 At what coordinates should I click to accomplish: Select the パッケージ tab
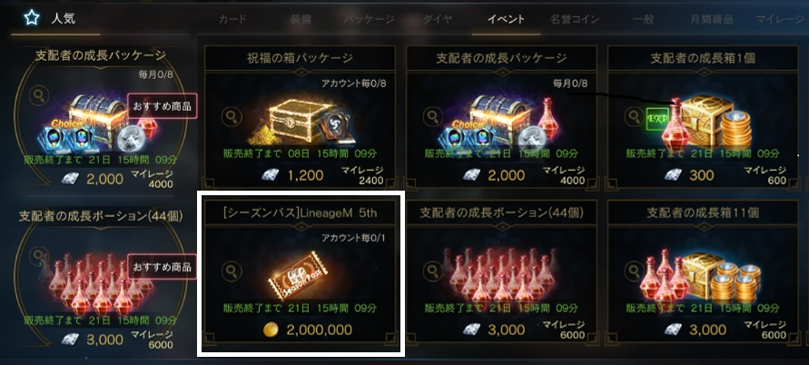[370, 20]
